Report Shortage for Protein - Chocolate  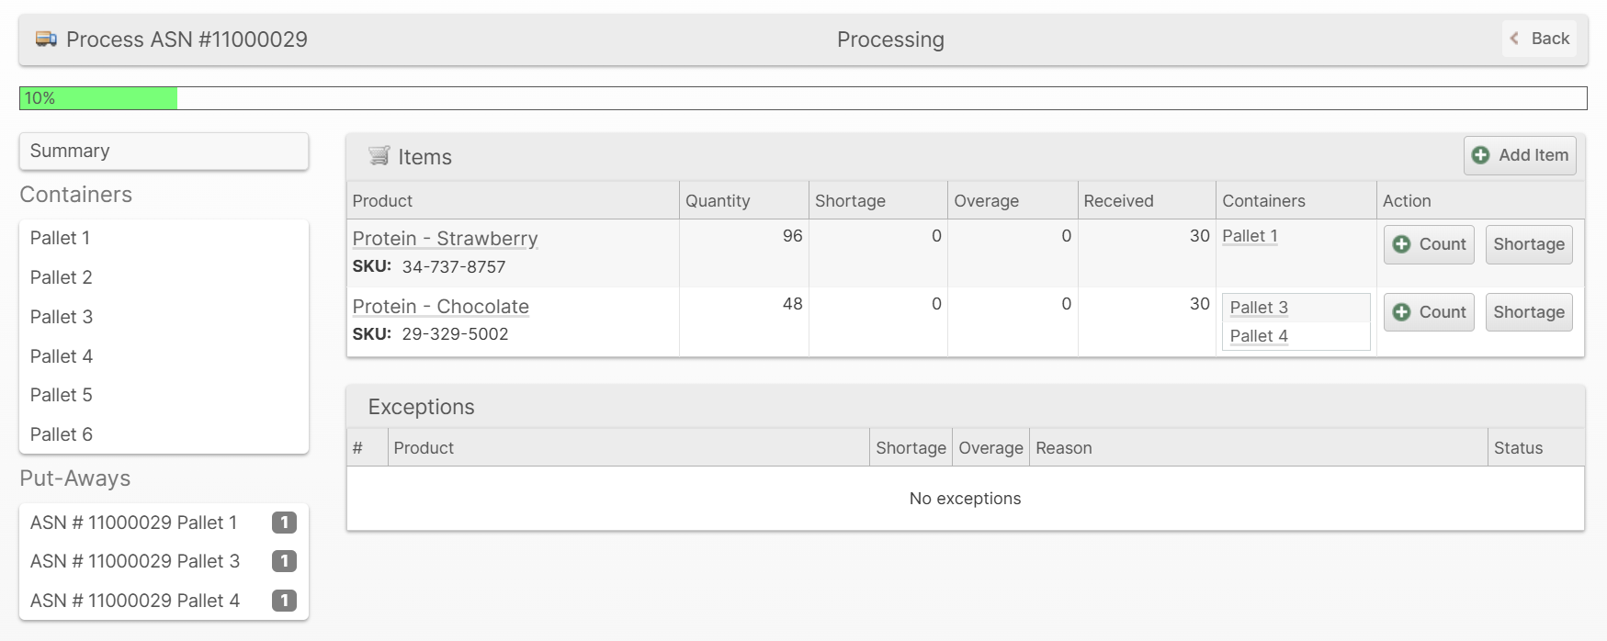1528,312
